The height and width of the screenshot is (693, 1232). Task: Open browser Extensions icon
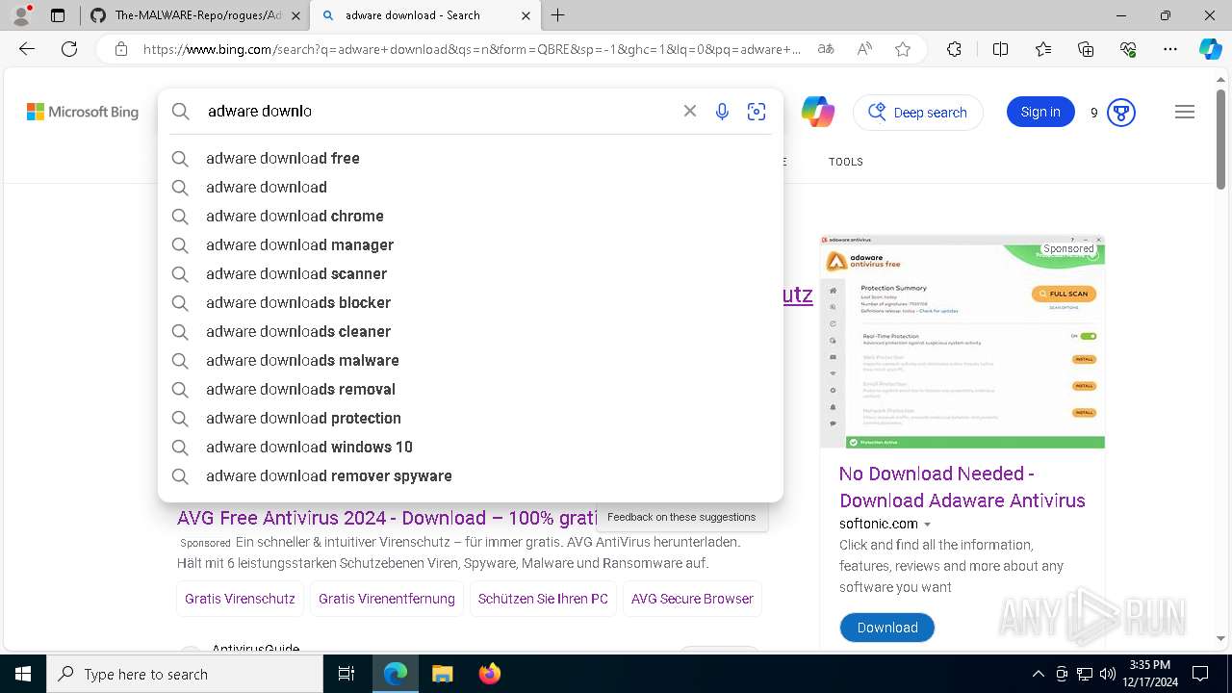coord(954,49)
